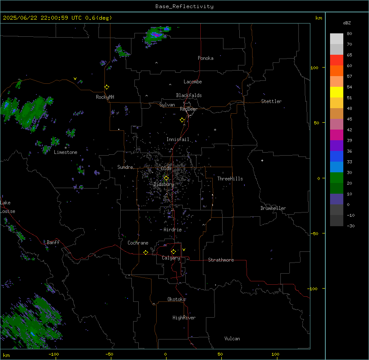Screen dimensions: 369x360
Task: Click the Calgary city label
Action: (x=171, y=258)
